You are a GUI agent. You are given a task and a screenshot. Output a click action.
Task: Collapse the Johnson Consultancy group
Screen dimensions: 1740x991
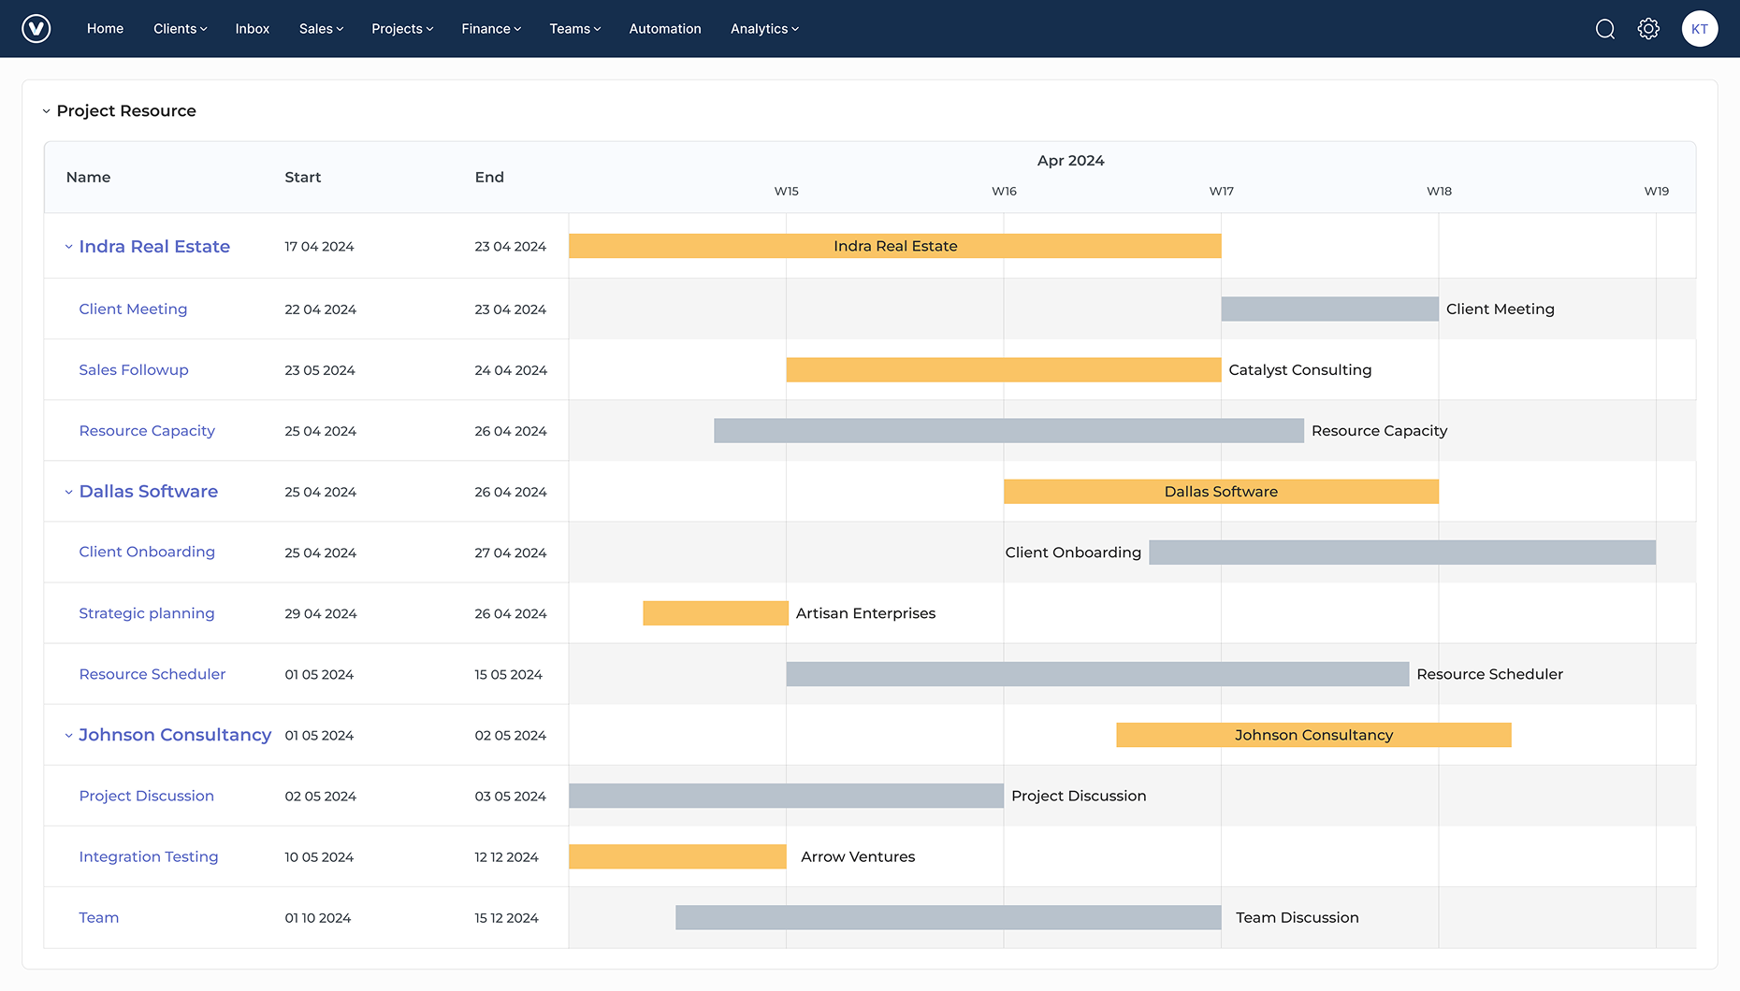pyautogui.click(x=68, y=736)
